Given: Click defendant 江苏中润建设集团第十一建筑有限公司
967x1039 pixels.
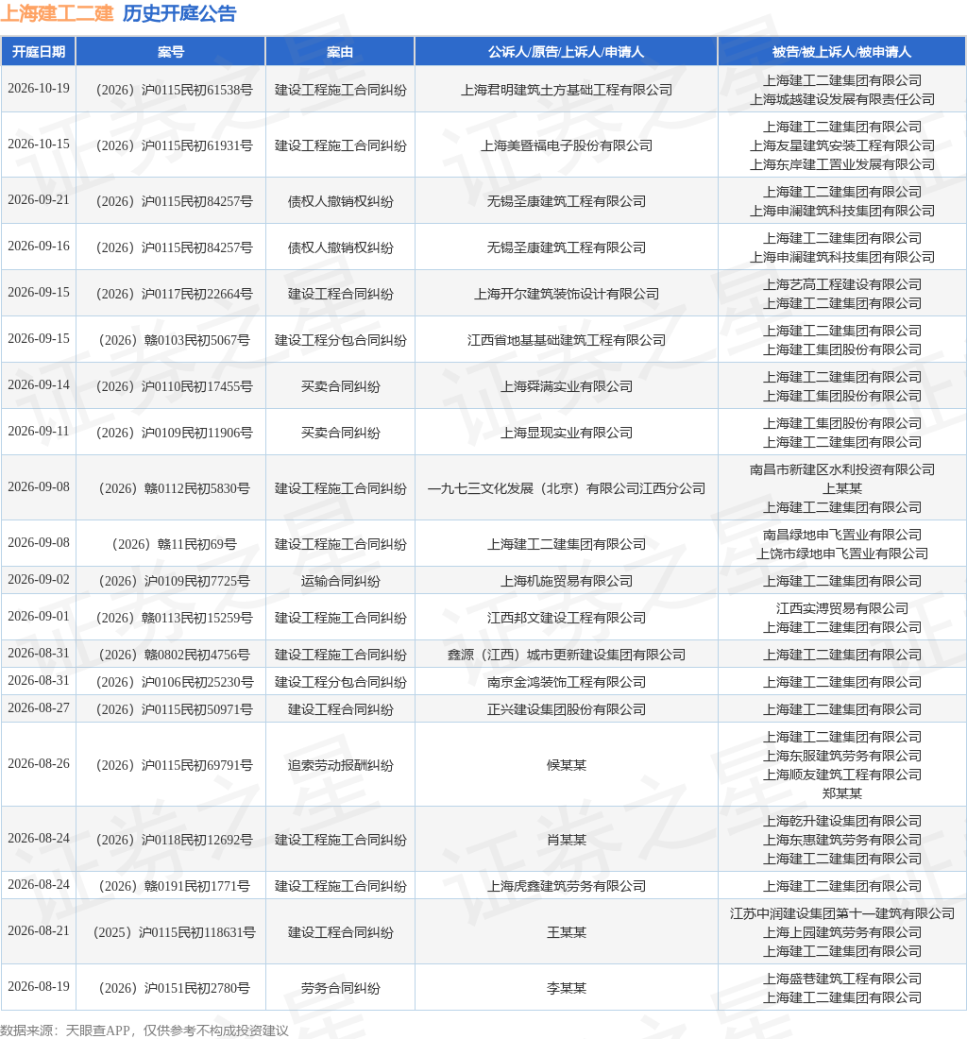Looking at the screenshot, I should click(841, 913).
